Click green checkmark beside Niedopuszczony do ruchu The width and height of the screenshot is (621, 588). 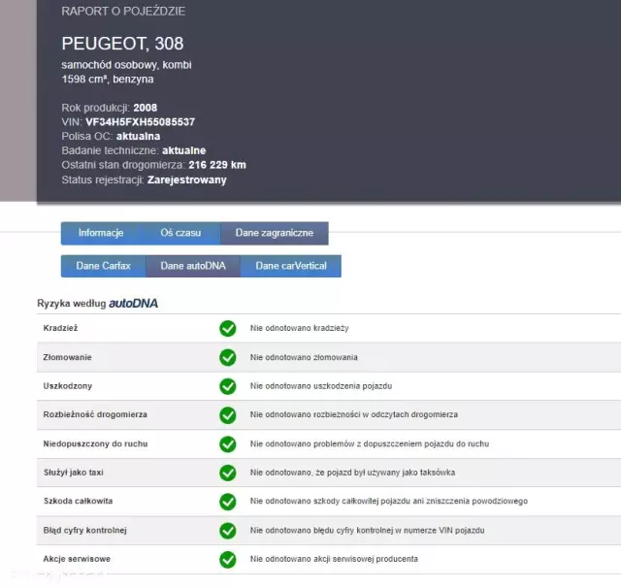point(228,443)
